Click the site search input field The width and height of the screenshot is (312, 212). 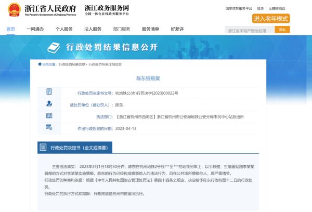[x=257, y=31]
